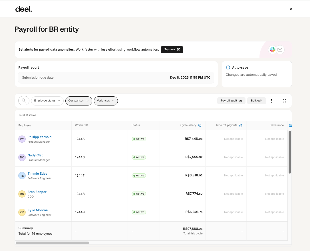Open Phillipp Yarnold's profile link
This screenshot has height=251, width=310.
pos(40,137)
